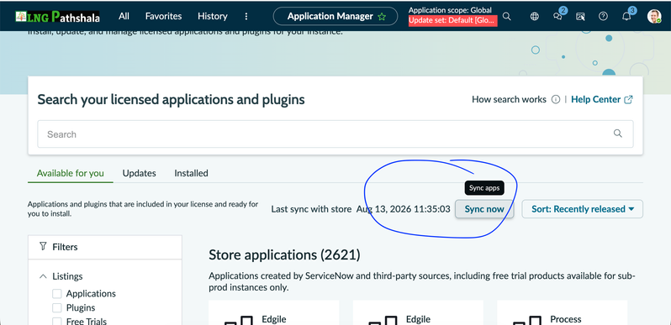Open the History menu
The height and width of the screenshot is (325, 671).
tap(212, 16)
